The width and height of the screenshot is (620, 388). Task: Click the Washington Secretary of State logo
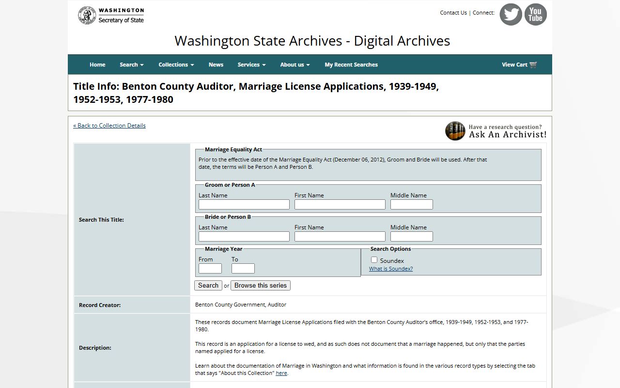coord(111,15)
